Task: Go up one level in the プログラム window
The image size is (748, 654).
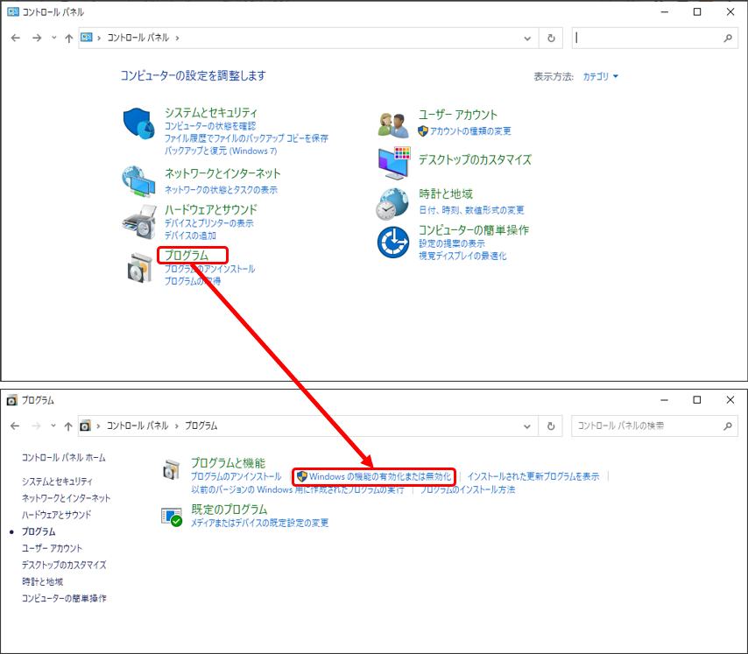Action: (68, 426)
